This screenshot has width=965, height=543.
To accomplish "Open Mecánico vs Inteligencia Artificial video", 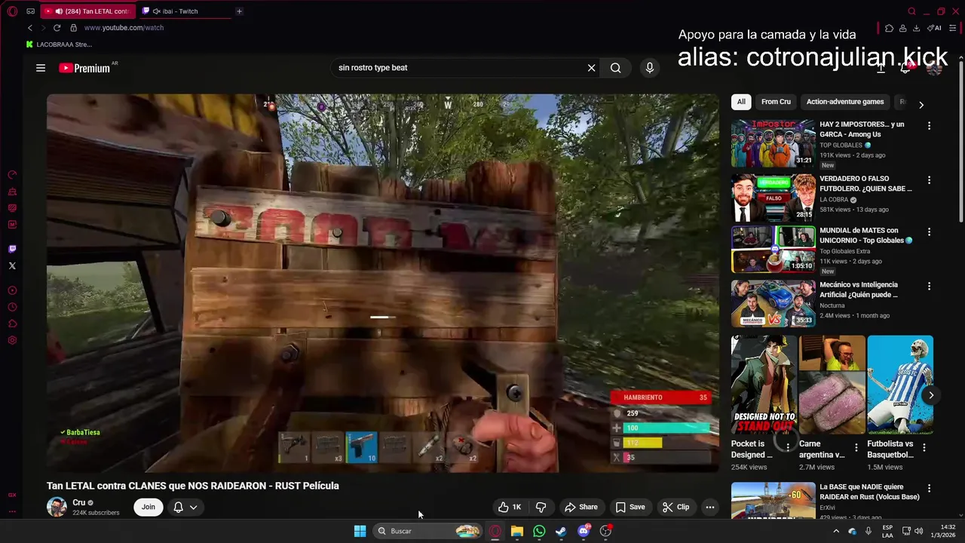I will point(773,303).
